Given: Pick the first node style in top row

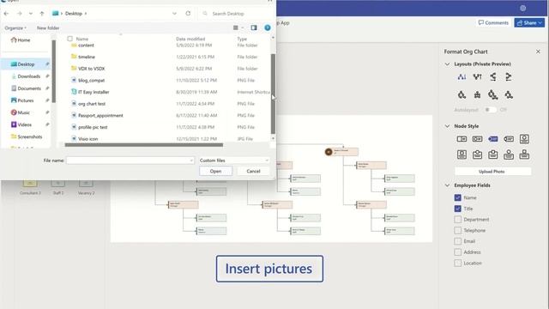Looking at the screenshot, I should [462, 139].
